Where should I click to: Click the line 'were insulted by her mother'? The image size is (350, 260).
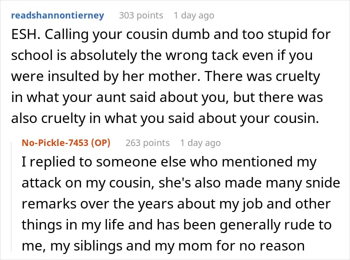[x=165, y=76]
